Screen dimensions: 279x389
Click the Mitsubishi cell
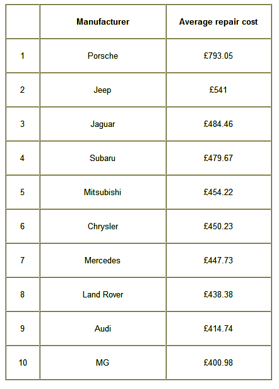(103, 192)
